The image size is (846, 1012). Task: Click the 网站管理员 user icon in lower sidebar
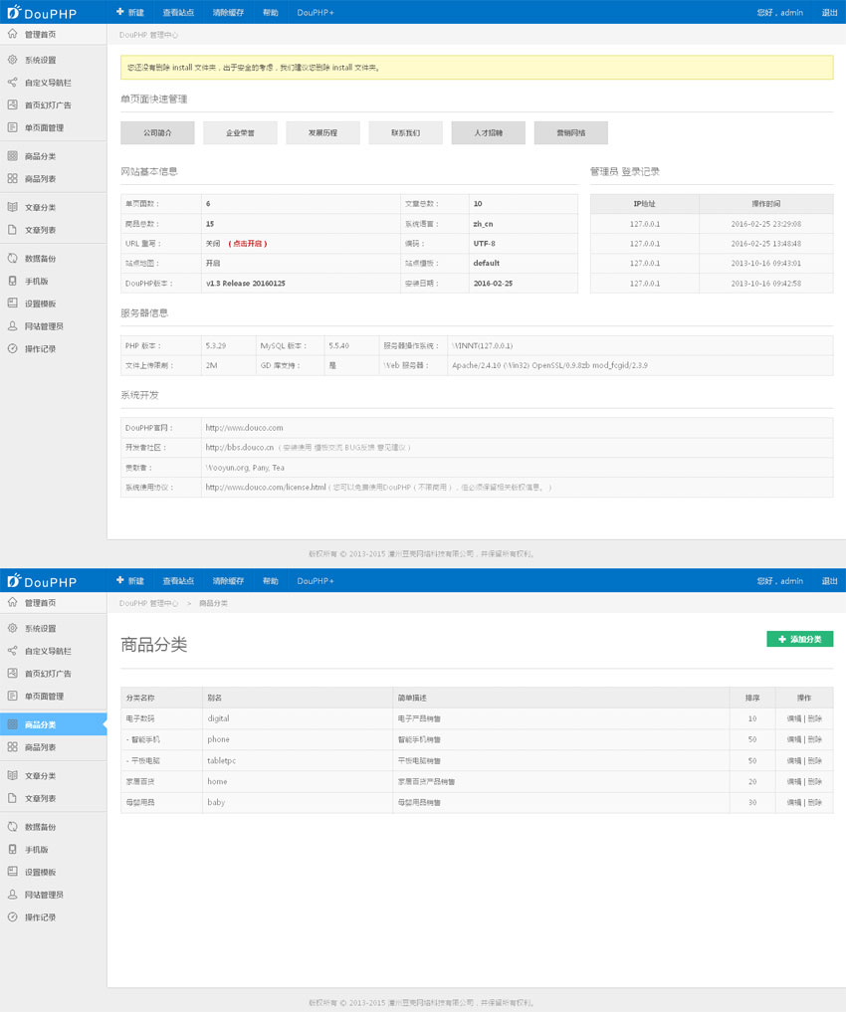tap(12, 895)
